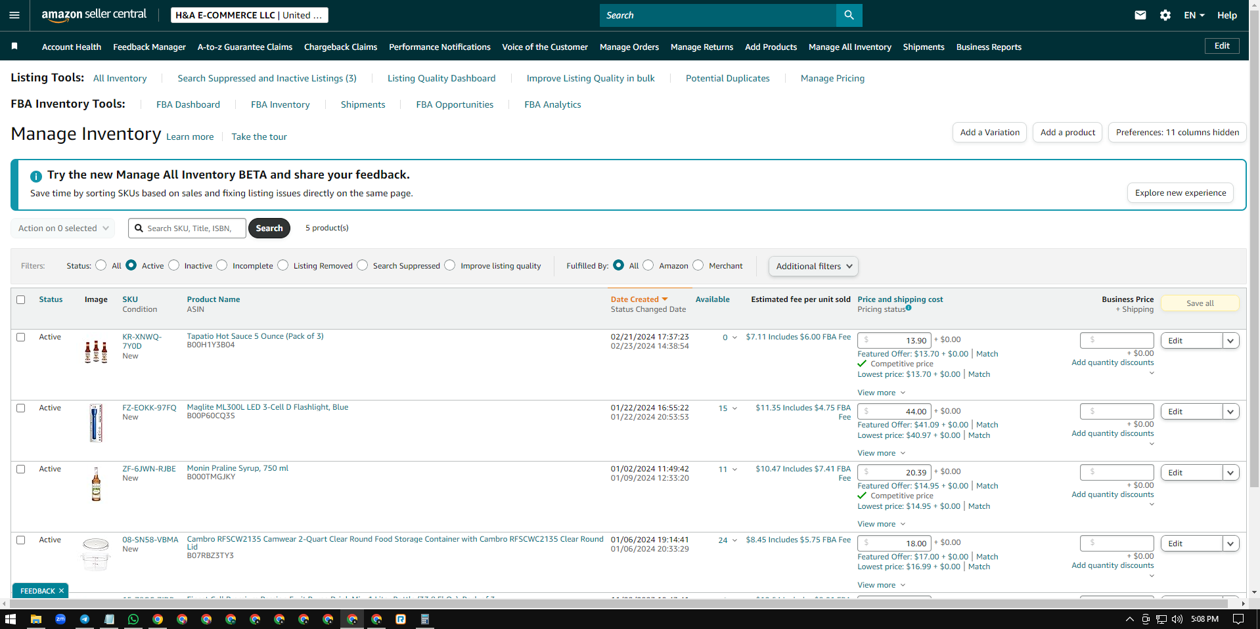Open the Edit dropdown arrow for Maglite flashlight

pyautogui.click(x=1230, y=412)
